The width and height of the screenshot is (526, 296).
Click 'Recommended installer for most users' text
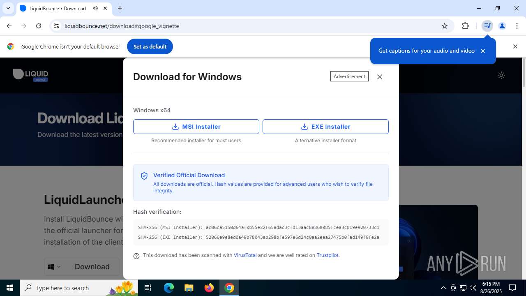point(196,141)
